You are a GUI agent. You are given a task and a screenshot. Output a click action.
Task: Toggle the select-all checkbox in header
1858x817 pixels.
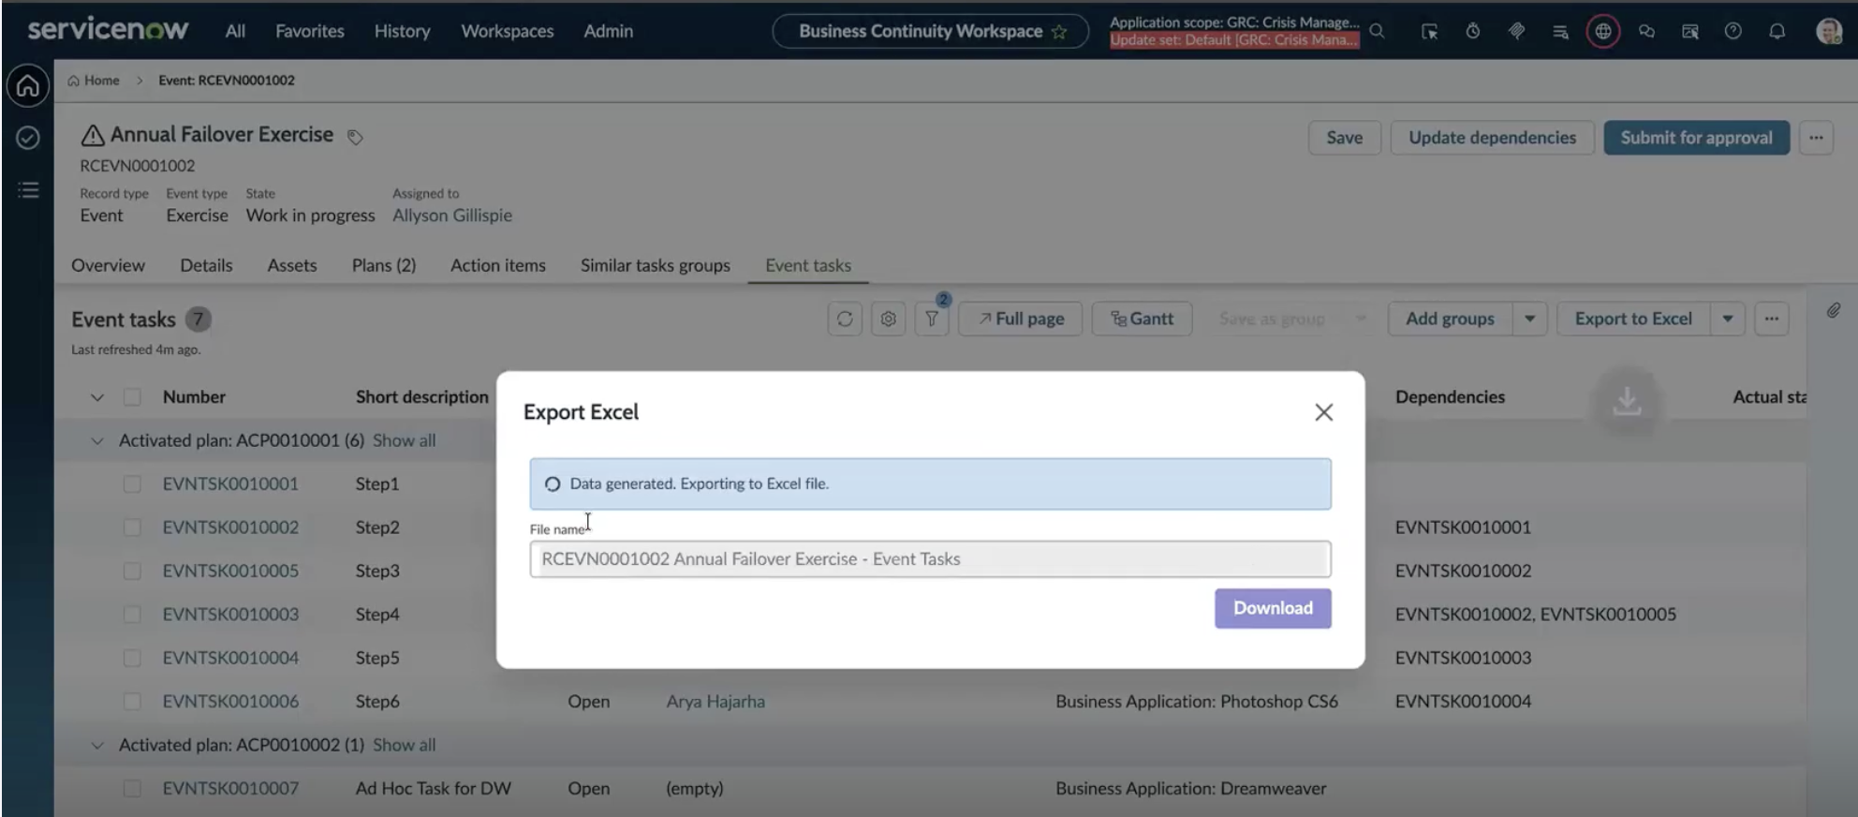[x=132, y=397]
